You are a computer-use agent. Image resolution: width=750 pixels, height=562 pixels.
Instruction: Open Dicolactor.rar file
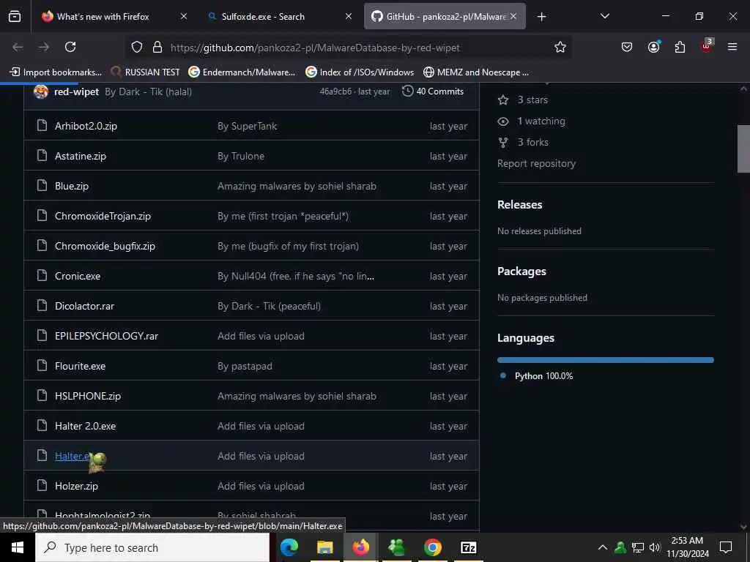pyautogui.click(x=85, y=307)
